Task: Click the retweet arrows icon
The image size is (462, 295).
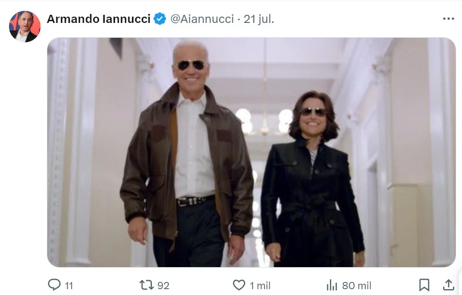Action: click(146, 285)
